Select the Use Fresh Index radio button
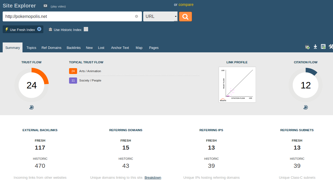The height and width of the screenshot is (183, 333). (39, 29)
